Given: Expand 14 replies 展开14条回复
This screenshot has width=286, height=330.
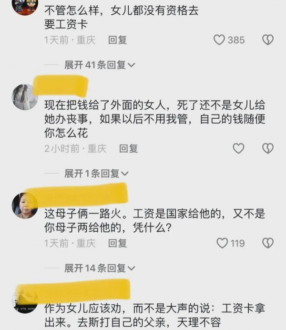Looking at the screenshot, I should pyautogui.click(x=100, y=268).
